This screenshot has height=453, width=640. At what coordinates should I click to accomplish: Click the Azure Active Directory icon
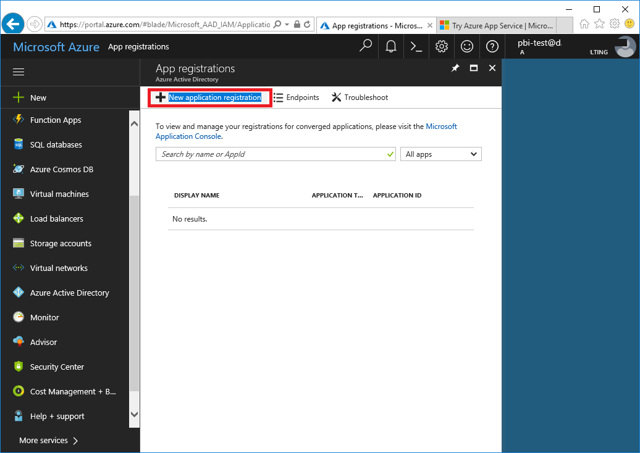19,293
